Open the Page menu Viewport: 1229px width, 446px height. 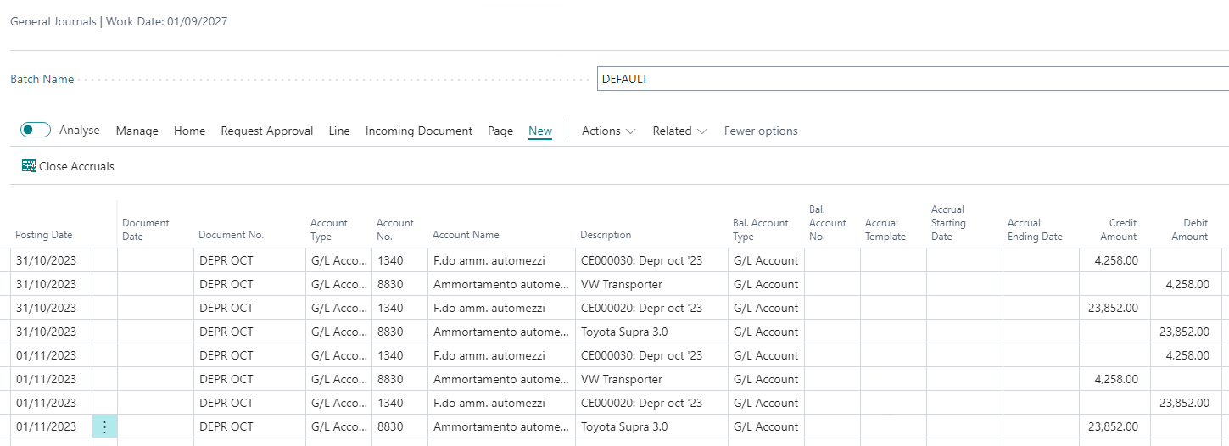coord(500,131)
